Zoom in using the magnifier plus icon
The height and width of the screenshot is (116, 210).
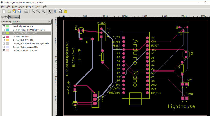point(33,11)
